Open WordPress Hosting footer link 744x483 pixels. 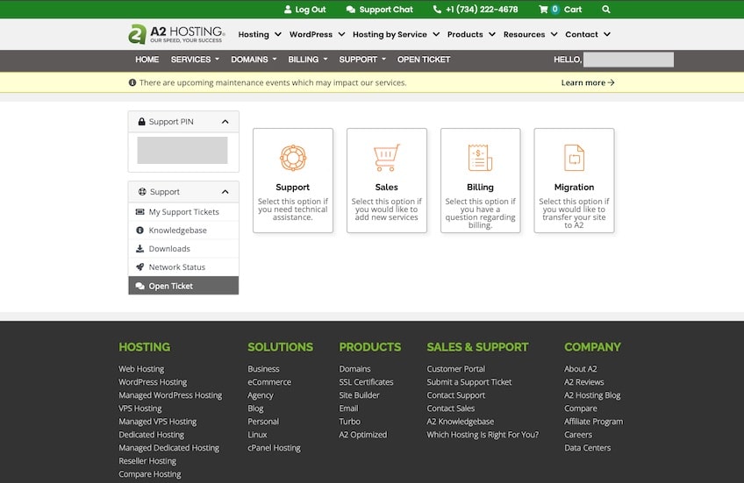[153, 381]
